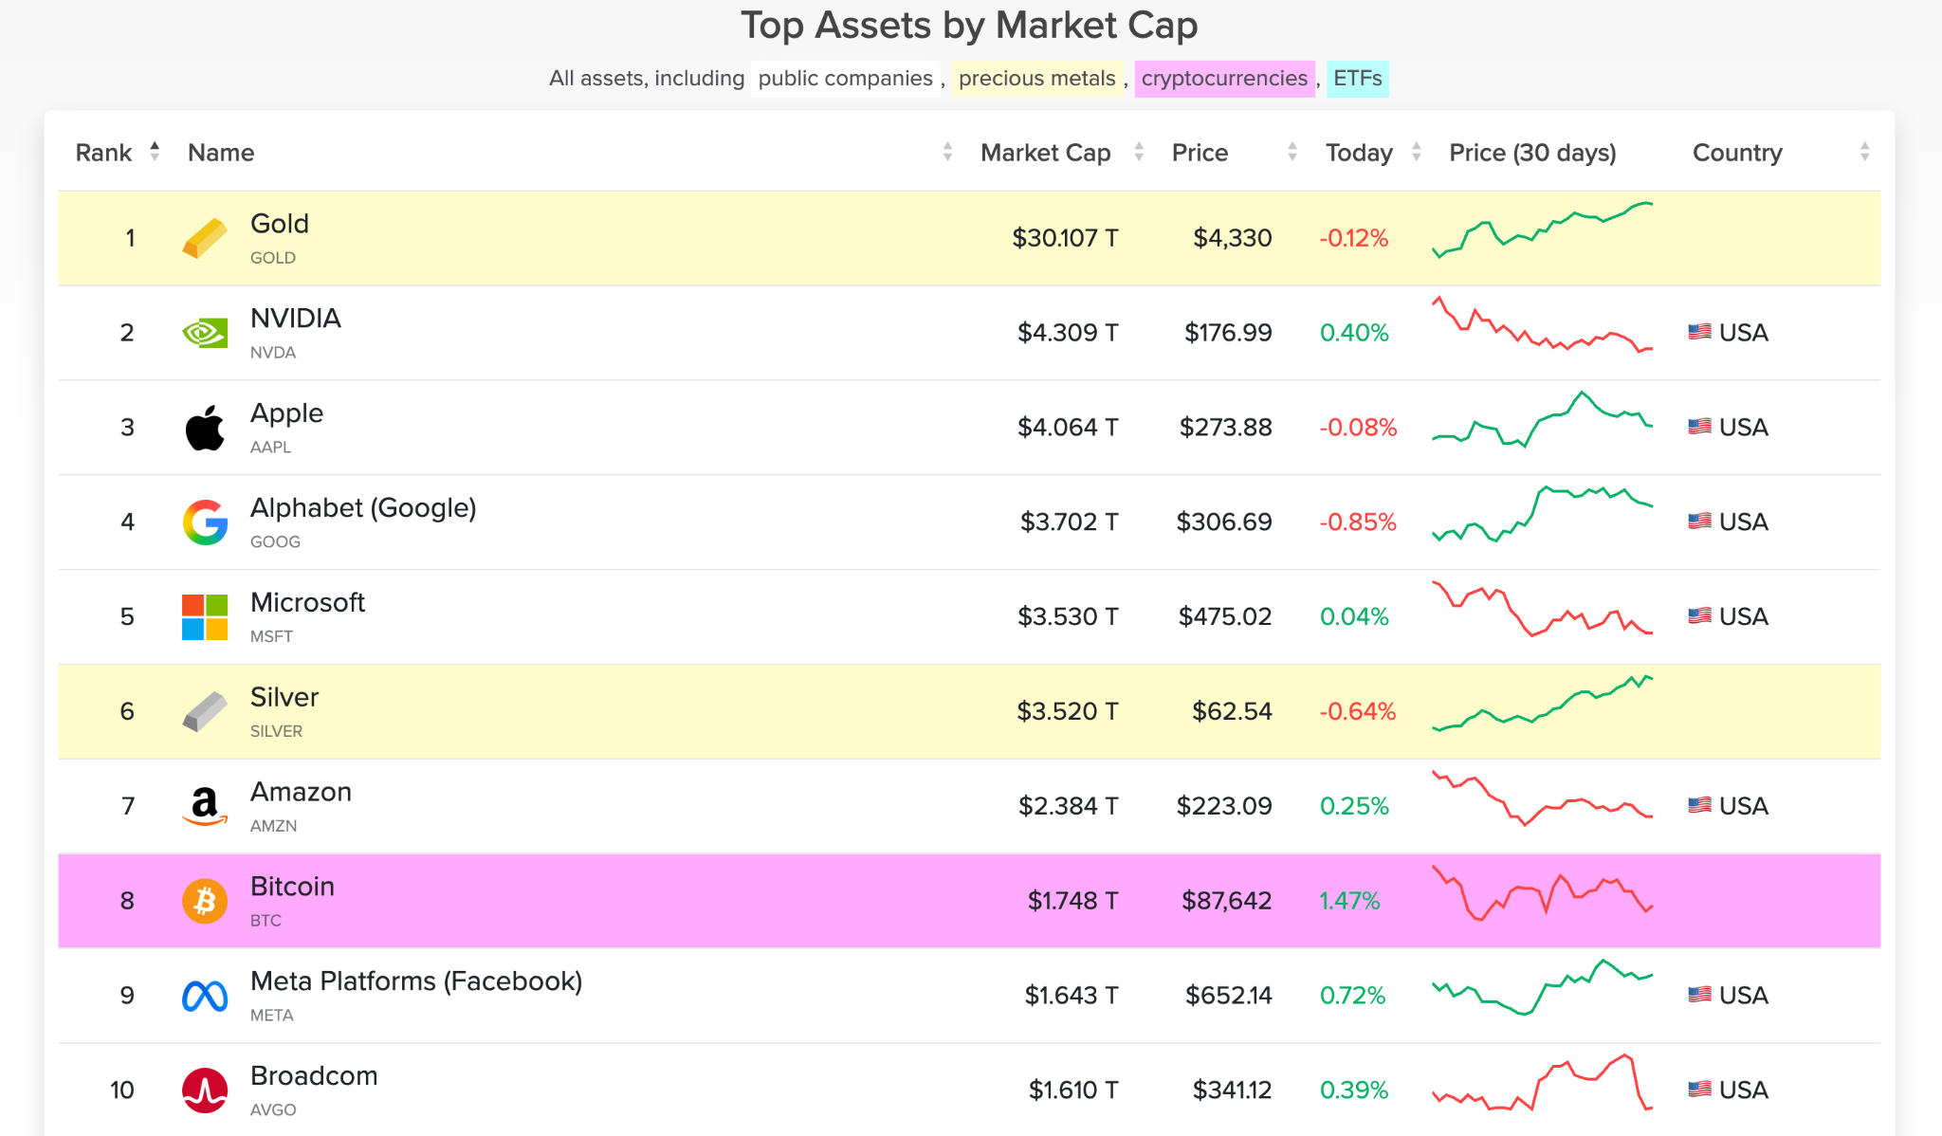The height and width of the screenshot is (1136, 1942).
Task: Open the Alphabet (Google) link
Action: point(363,508)
